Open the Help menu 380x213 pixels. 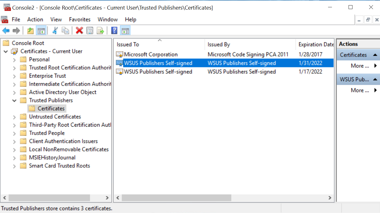130,19
